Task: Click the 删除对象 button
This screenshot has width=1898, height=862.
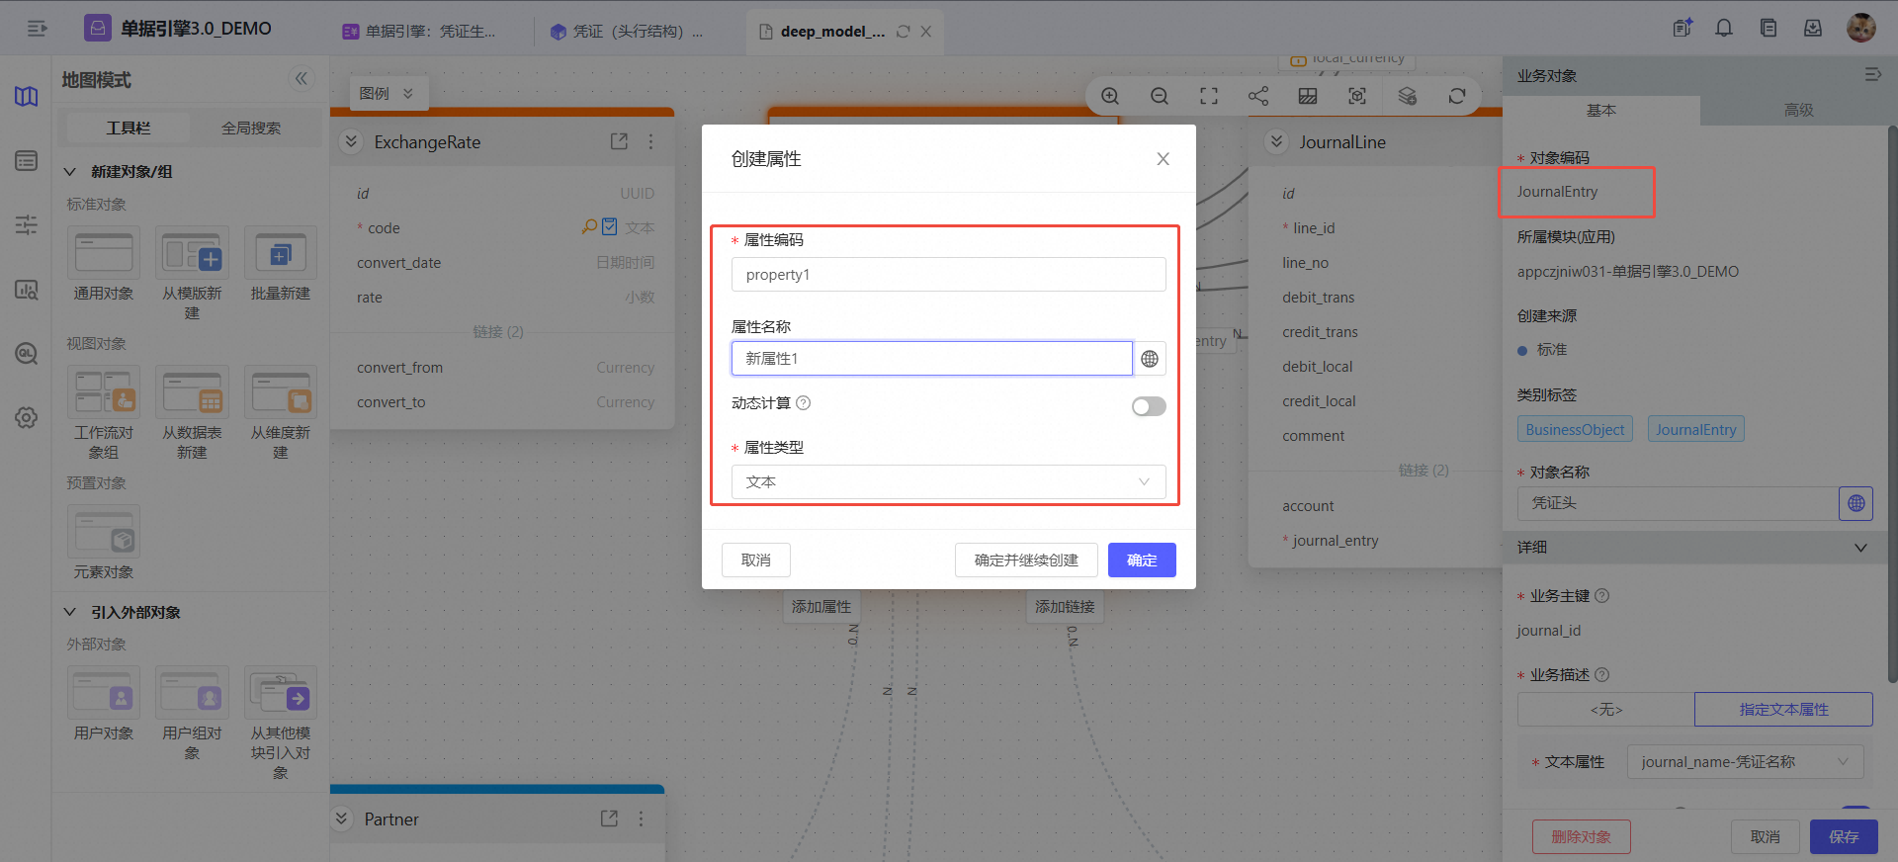Action: point(1581,836)
